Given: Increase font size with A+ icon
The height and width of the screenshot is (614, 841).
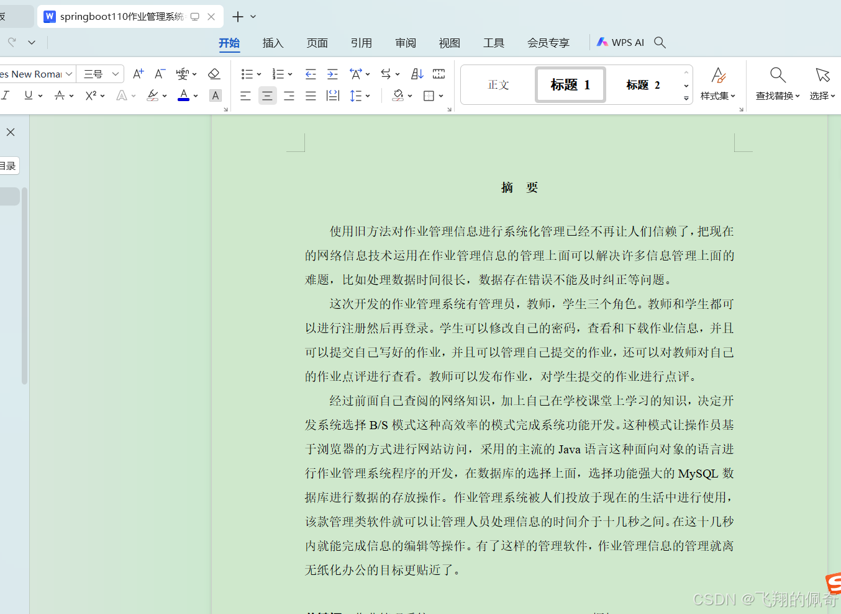Looking at the screenshot, I should coord(139,74).
